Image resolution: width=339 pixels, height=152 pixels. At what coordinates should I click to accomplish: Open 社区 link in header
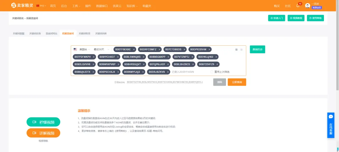tap(288, 6)
